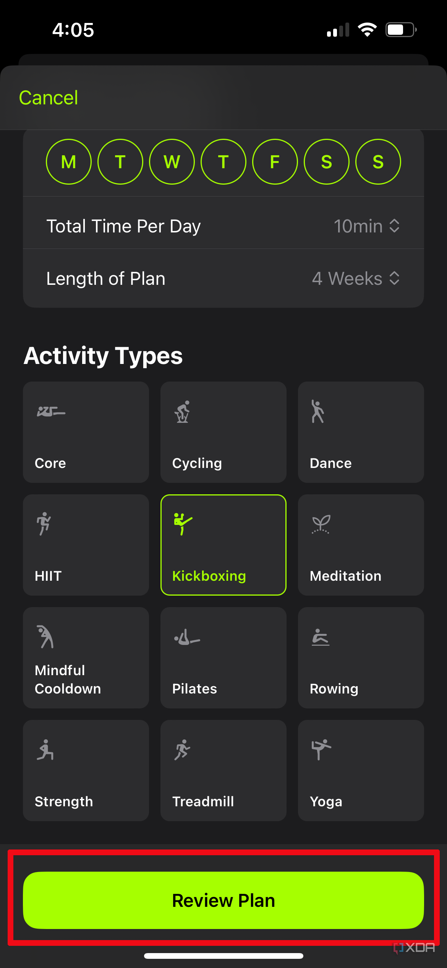
Task: Add HIIT to the plan
Action: coord(86,545)
